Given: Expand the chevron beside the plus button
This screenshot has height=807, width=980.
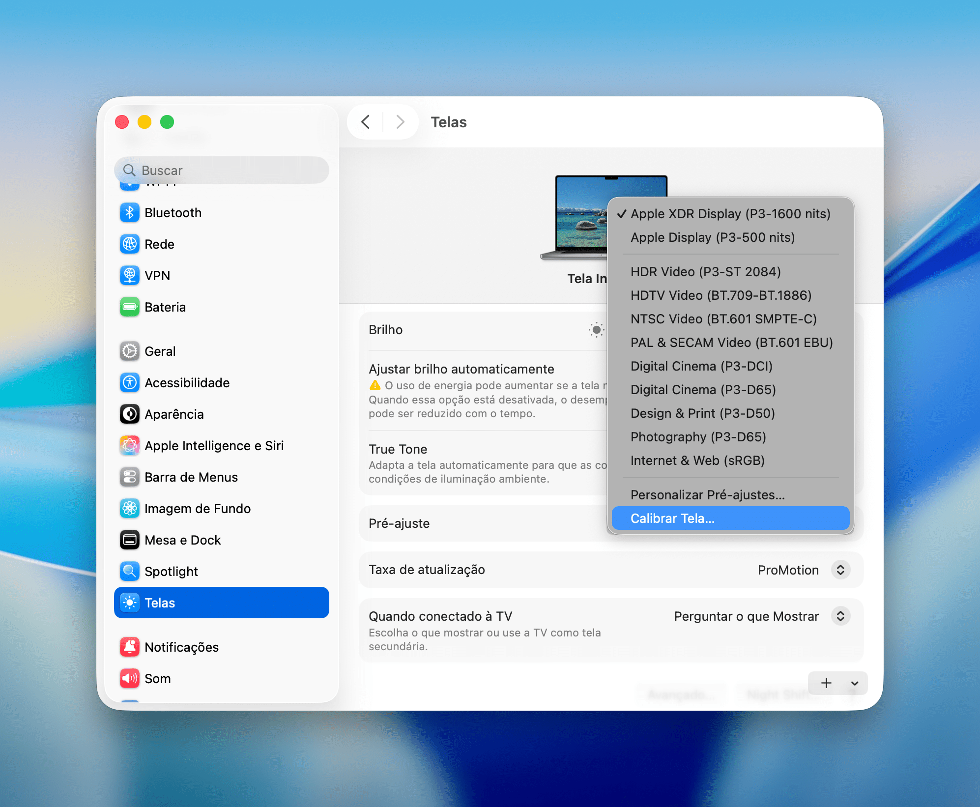Looking at the screenshot, I should (x=855, y=684).
